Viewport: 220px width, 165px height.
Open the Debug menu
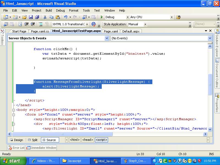click(61, 10)
